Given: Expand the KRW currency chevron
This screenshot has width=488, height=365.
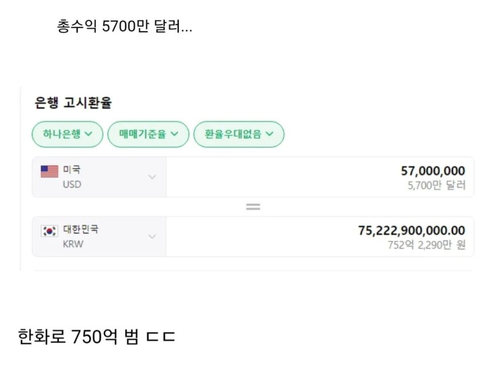Looking at the screenshot, I should pyautogui.click(x=152, y=237).
